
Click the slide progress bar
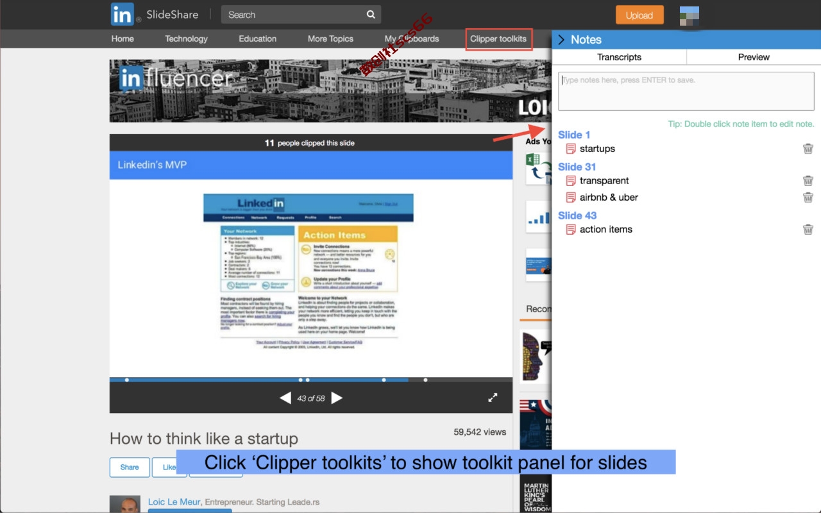(x=311, y=380)
